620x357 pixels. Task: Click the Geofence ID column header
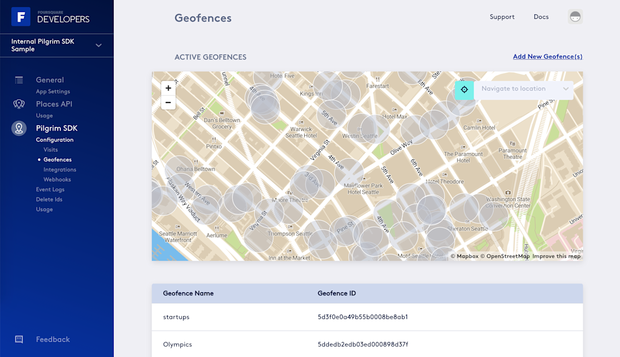tap(336, 293)
